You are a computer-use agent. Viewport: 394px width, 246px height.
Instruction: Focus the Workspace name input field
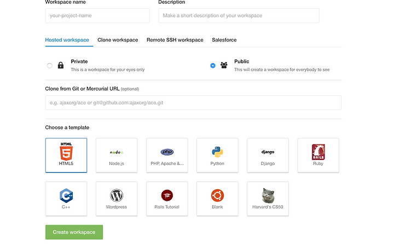97,15
